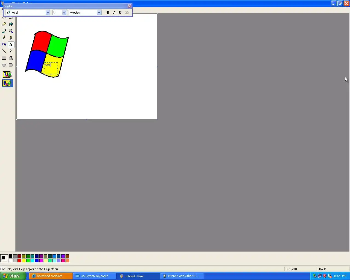
Task: Pick brown from the color palette
Action: [67, 256]
